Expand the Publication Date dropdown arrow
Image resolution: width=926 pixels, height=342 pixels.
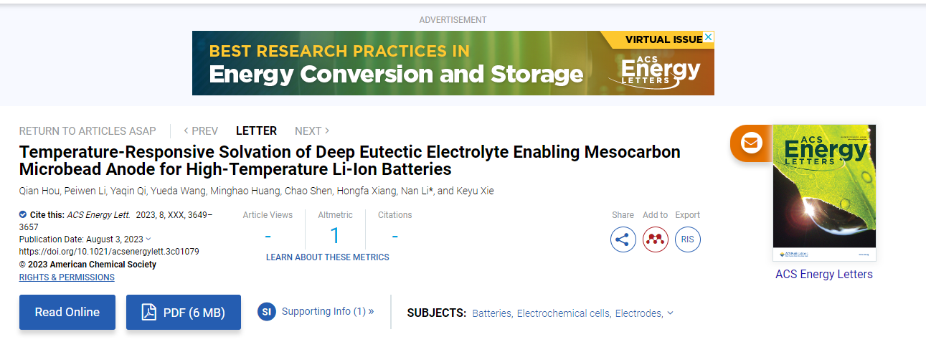[148, 239]
